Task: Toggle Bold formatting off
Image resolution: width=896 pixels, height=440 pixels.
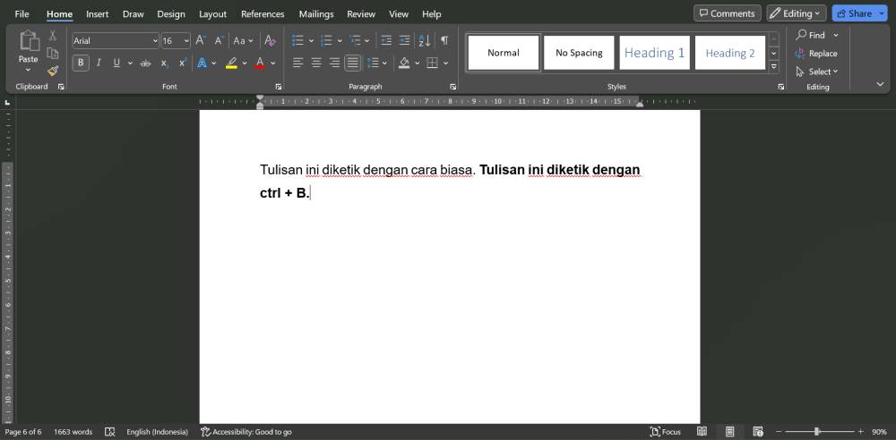Action: click(81, 63)
